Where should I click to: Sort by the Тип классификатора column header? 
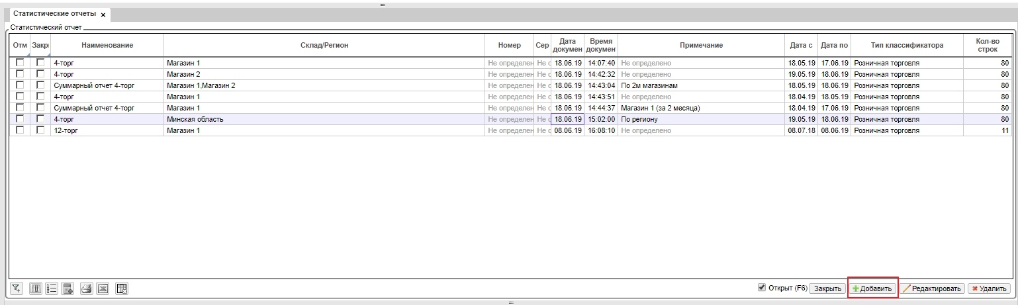907,45
